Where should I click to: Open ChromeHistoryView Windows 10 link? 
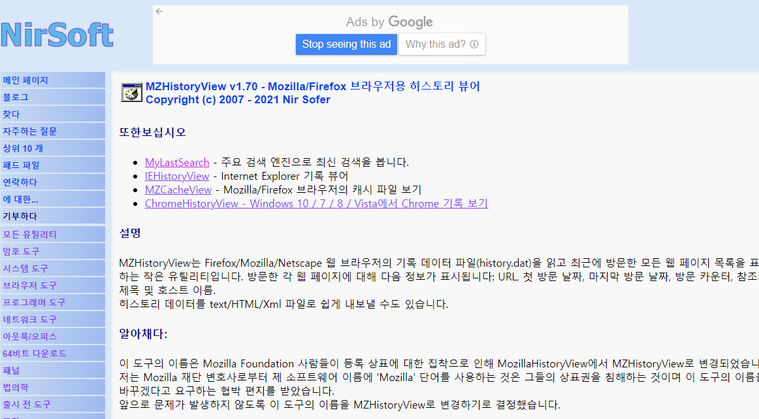point(316,203)
